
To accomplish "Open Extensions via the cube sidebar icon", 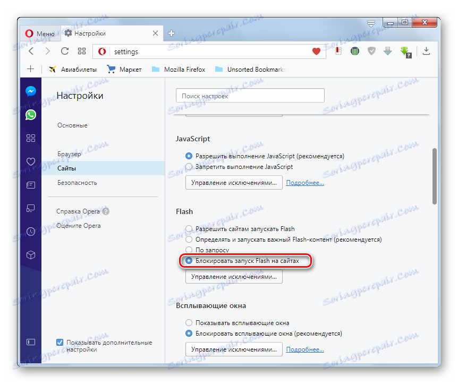I will (x=30, y=255).
